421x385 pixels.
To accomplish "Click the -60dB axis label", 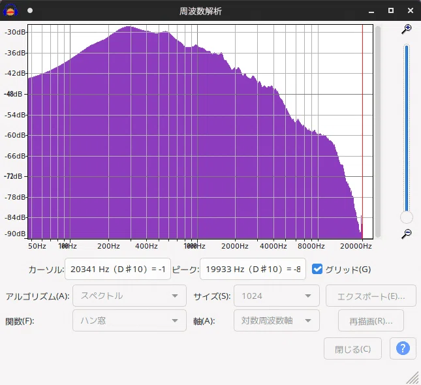I will (x=15, y=135).
